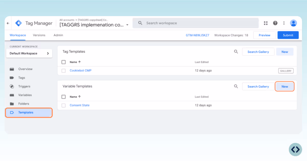This screenshot has width=307, height=161.
Task: Open Folders in the sidebar
Action: click(24, 104)
